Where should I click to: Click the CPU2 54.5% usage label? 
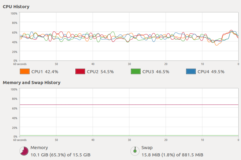tap(100, 72)
